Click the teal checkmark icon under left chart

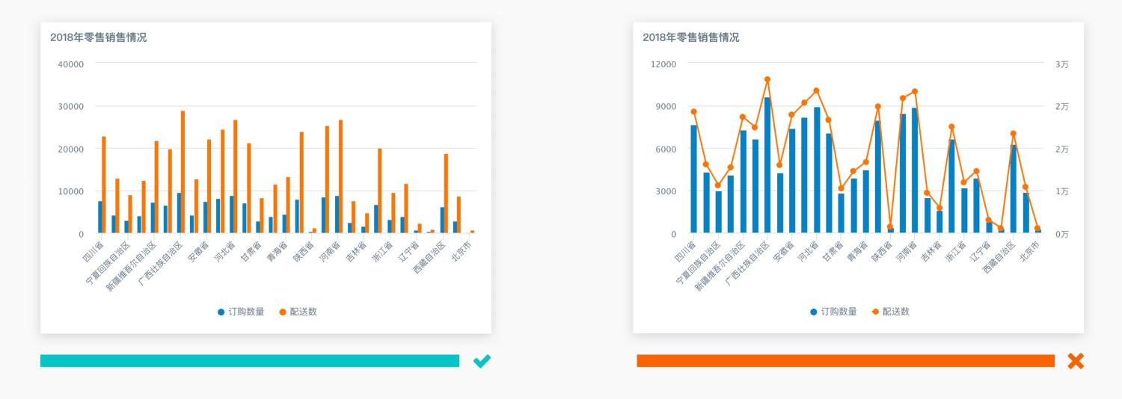click(482, 362)
